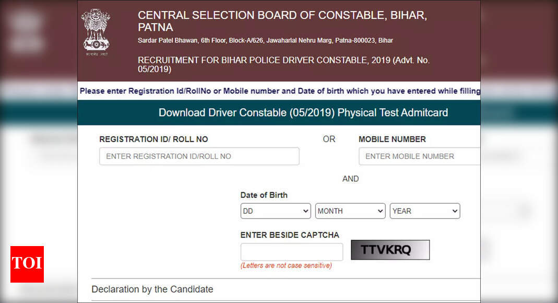Click the Letters are not case sensitive note
This screenshot has height=303, width=558.
coord(286,265)
